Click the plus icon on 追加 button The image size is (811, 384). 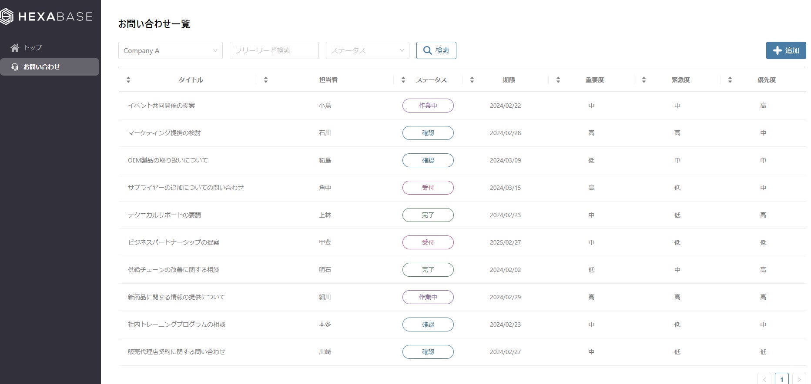pos(777,50)
